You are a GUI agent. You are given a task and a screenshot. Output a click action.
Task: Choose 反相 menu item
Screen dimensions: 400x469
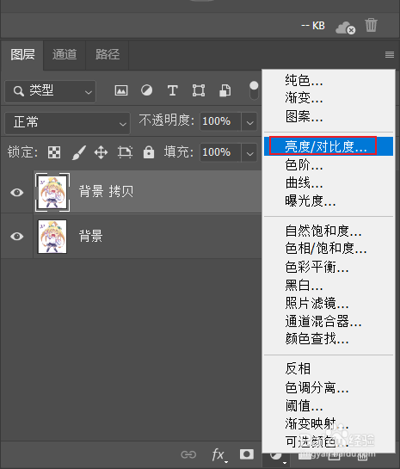point(329,369)
